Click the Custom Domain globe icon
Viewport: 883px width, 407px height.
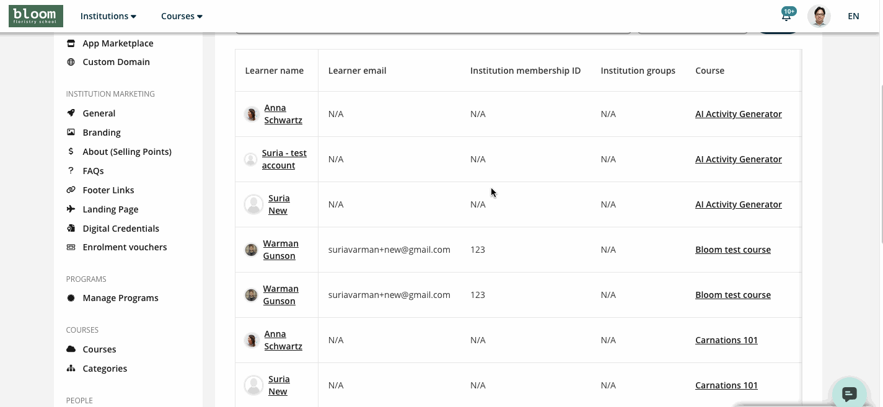point(71,62)
